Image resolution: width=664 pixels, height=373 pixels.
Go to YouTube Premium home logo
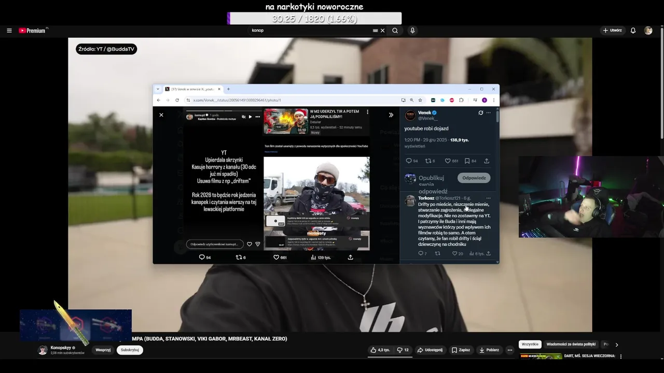pyautogui.click(x=32, y=31)
